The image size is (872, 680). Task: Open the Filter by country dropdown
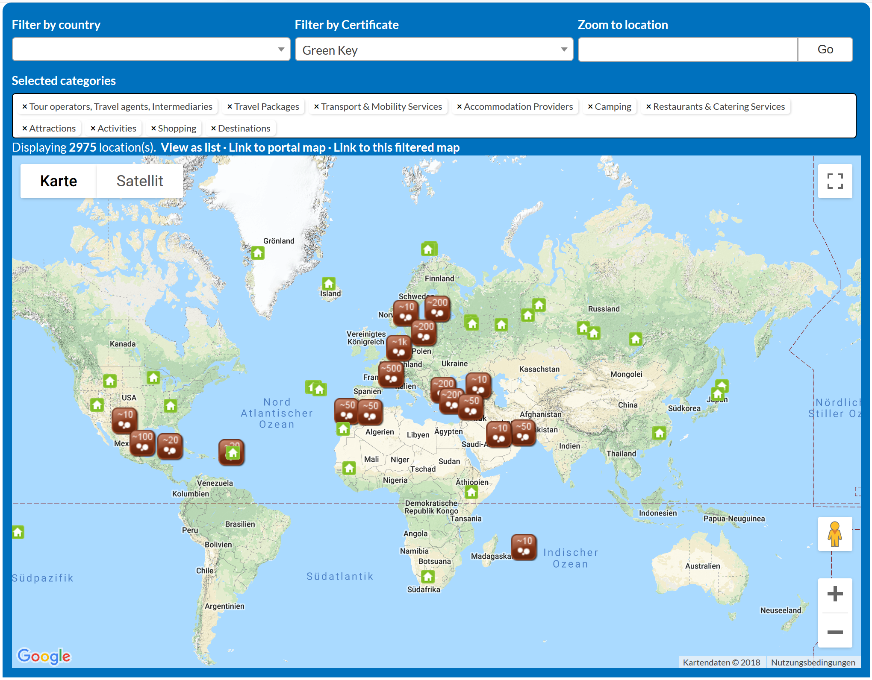point(151,50)
